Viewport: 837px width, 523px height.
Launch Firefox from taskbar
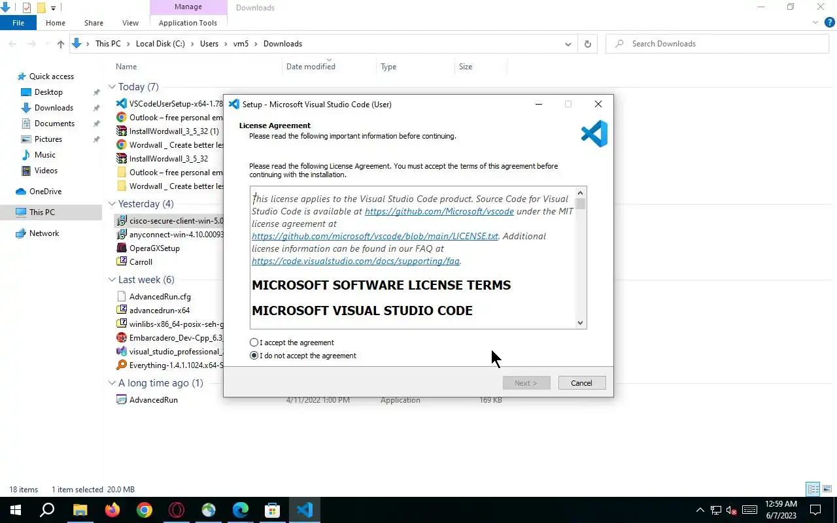112,510
